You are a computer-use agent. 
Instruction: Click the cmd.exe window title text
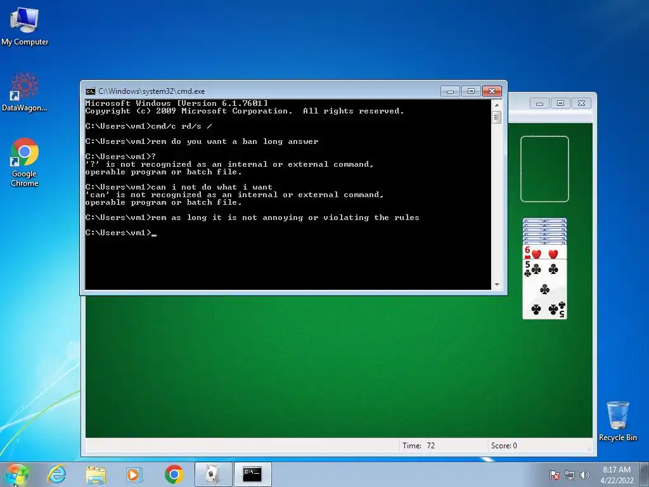pos(151,91)
